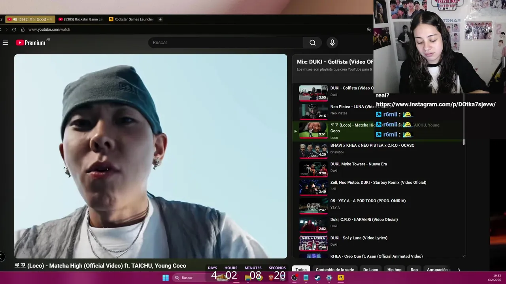
Task: Open a new browser tab with plus
Action: (160, 19)
